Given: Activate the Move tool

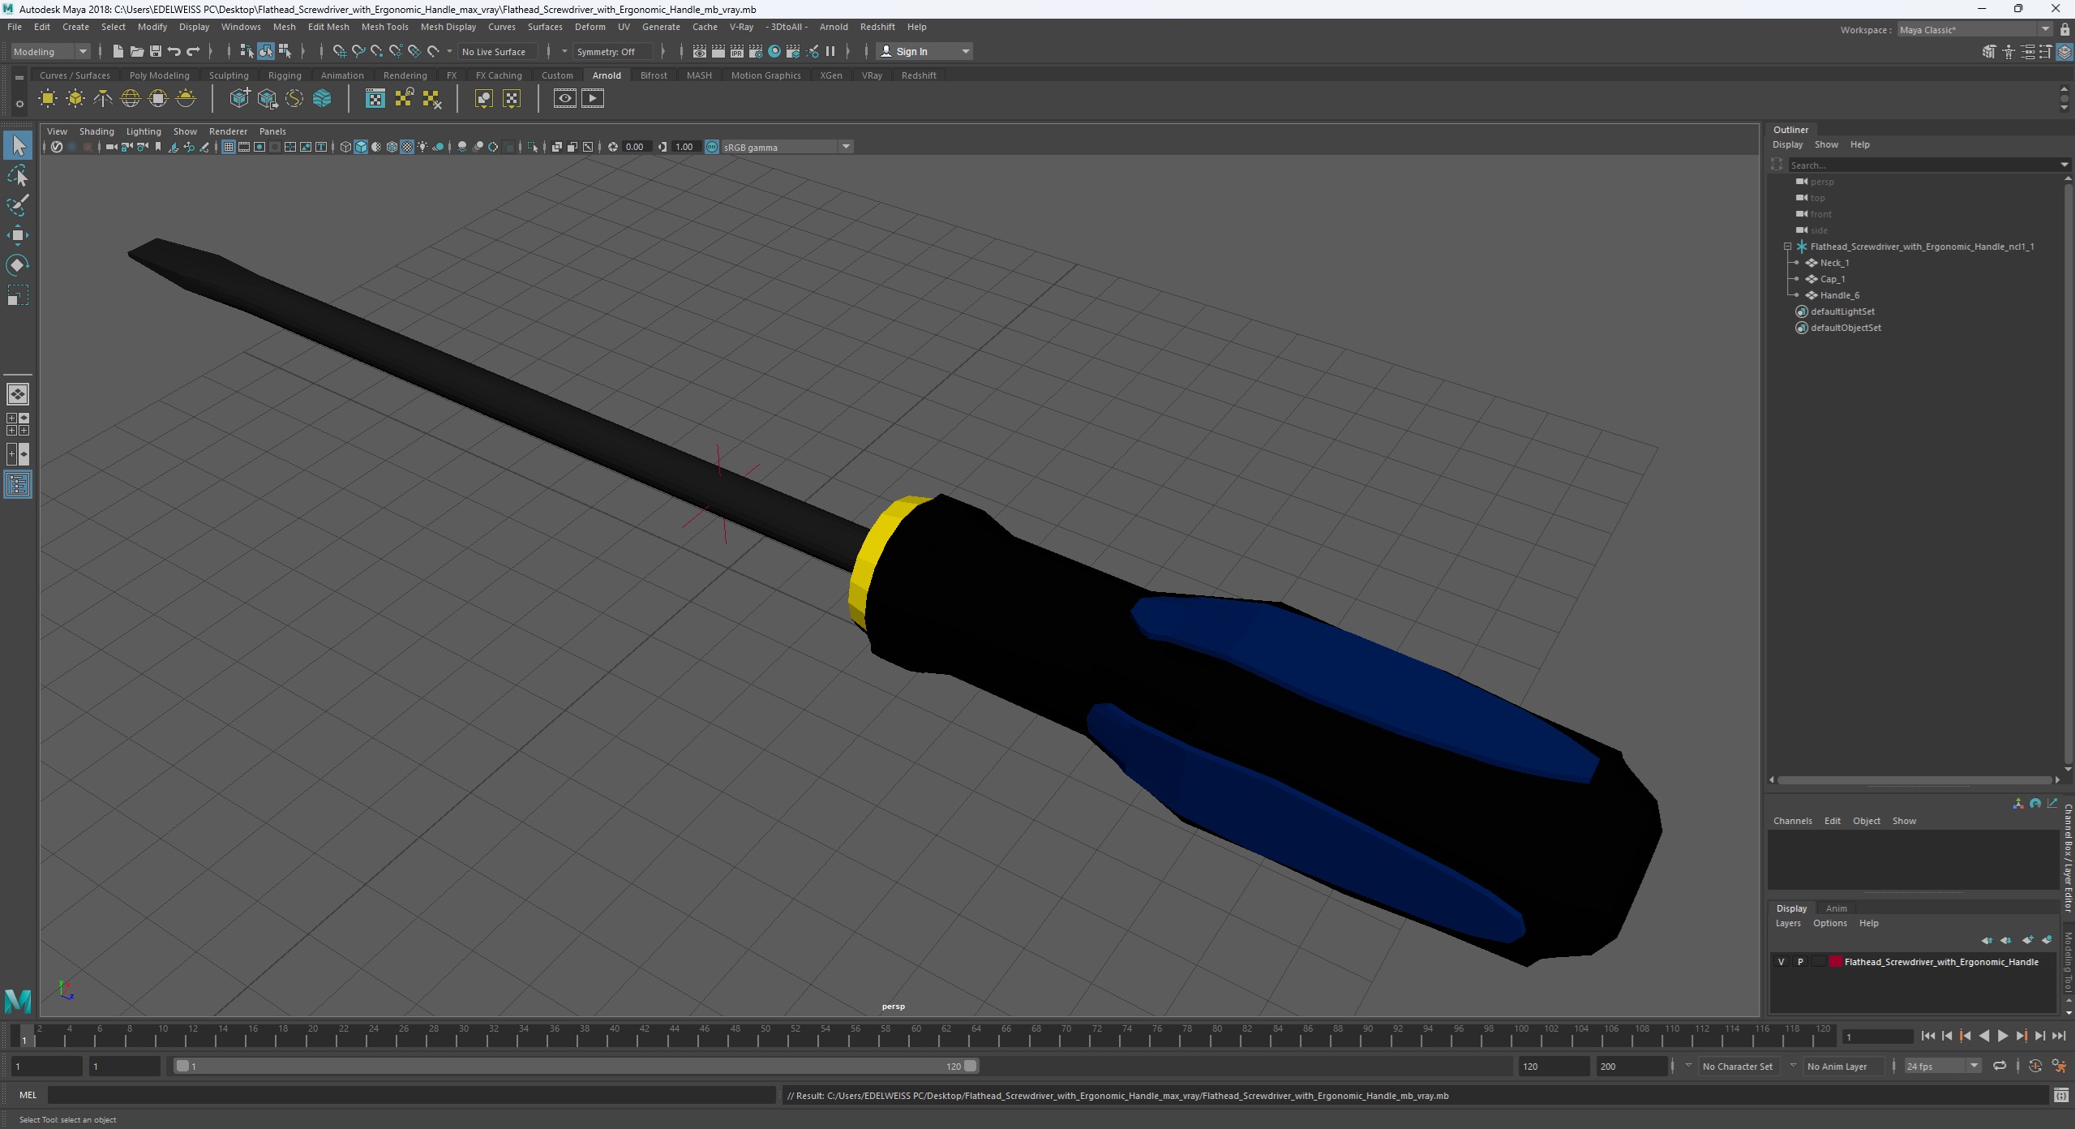Looking at the screenshot, I should pyautogui.click(x=18, y=235).
